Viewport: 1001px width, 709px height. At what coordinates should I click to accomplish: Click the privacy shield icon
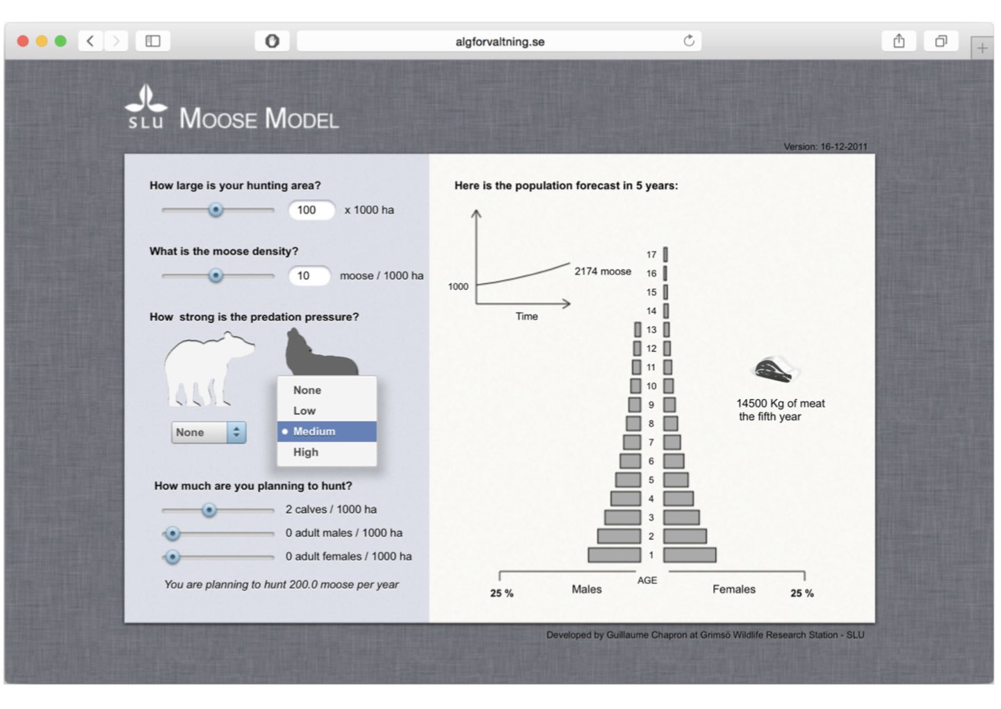(272, 41)
